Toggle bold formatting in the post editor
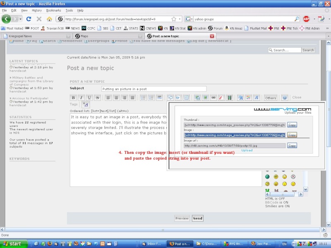 coord(73,98)
